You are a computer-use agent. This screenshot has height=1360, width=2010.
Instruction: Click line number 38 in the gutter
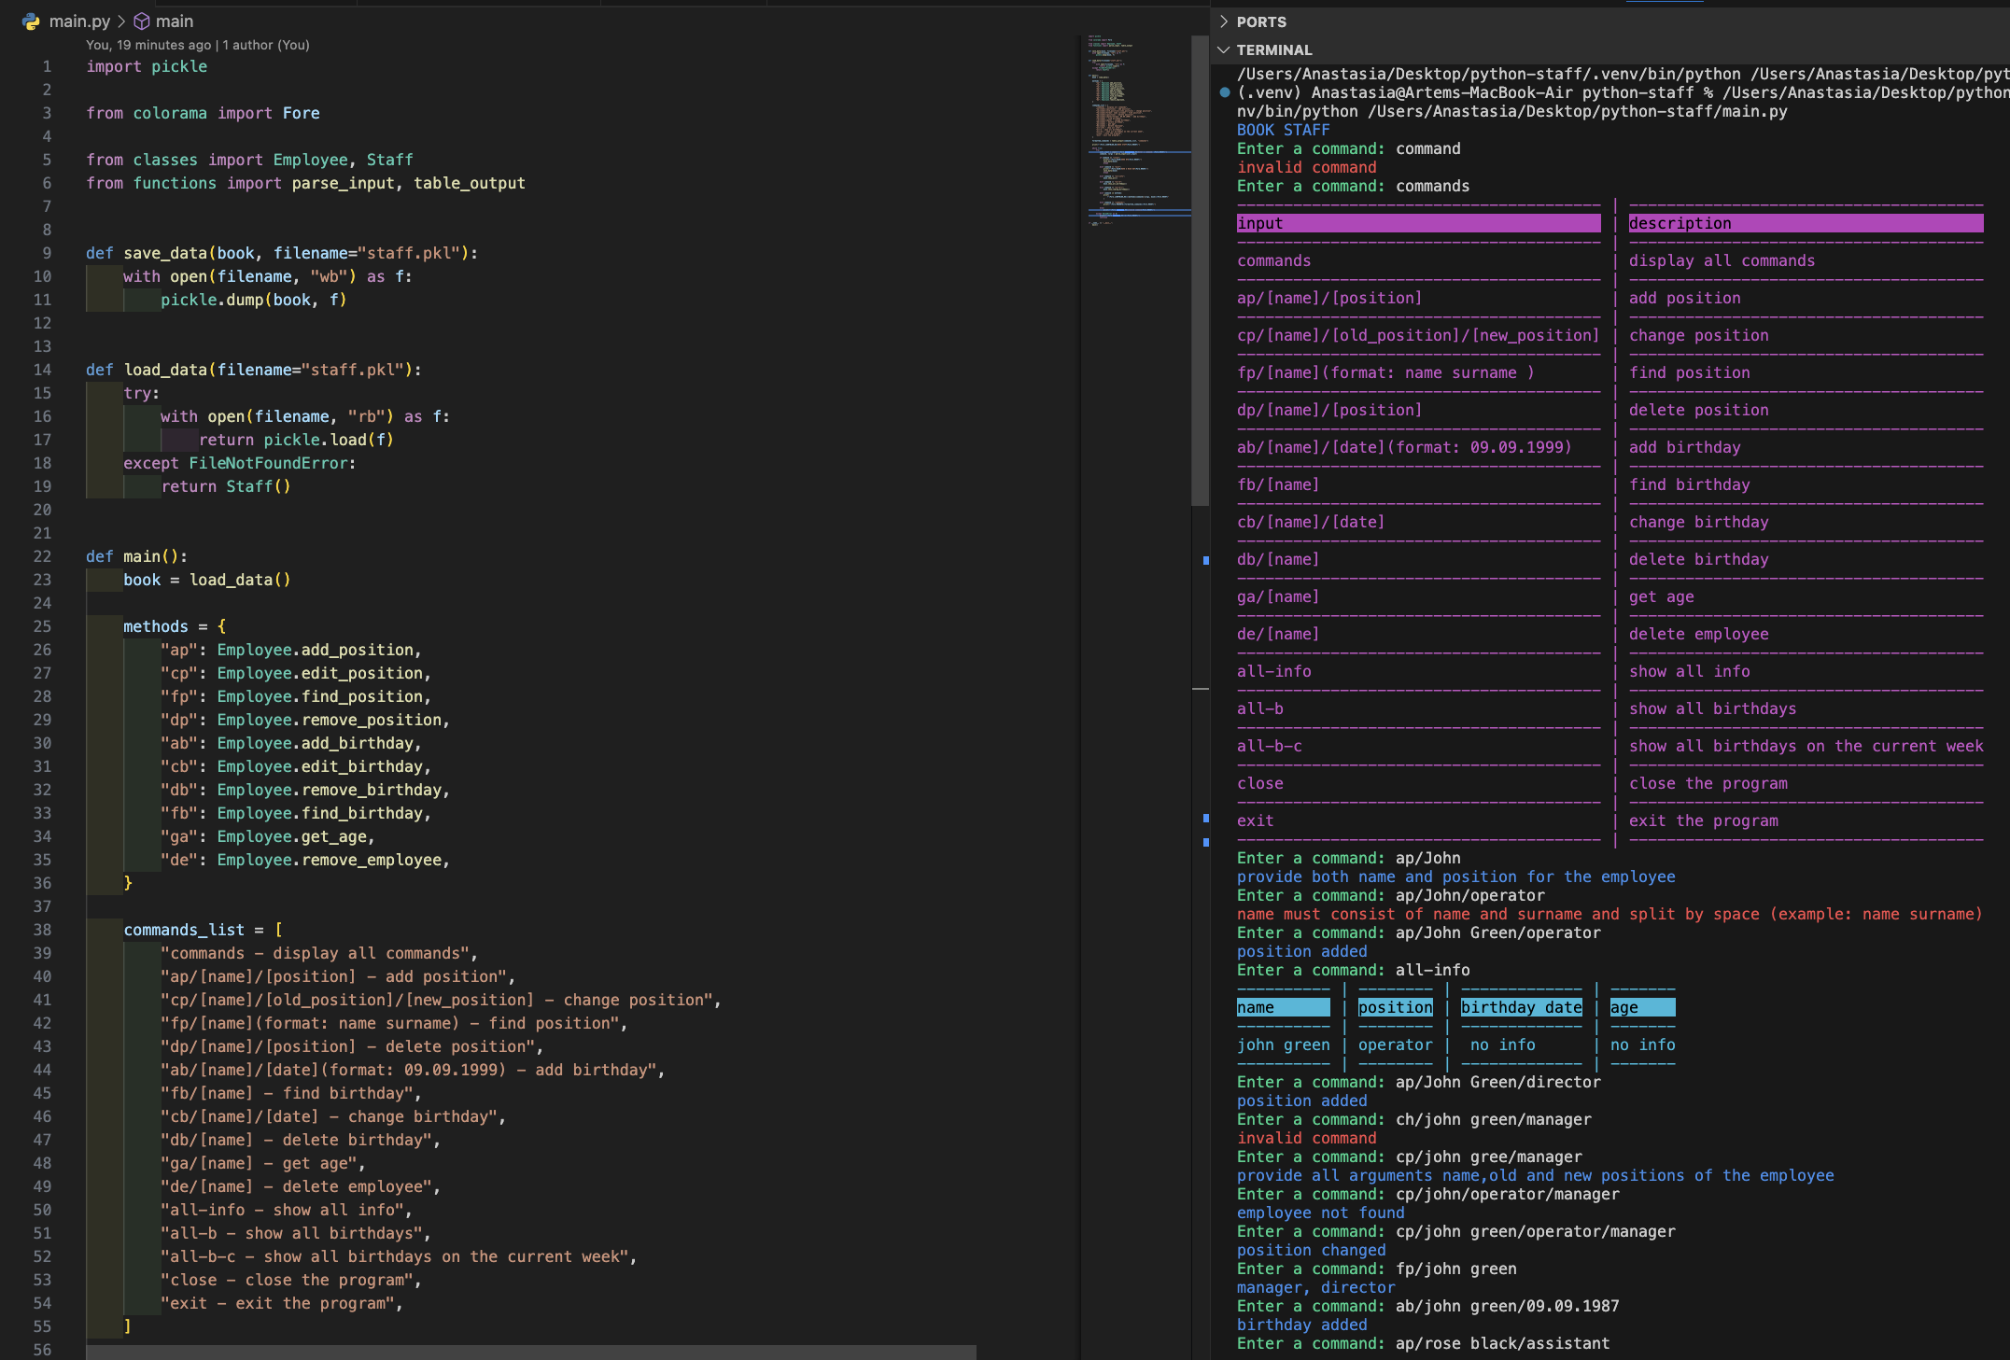[42, 930]
